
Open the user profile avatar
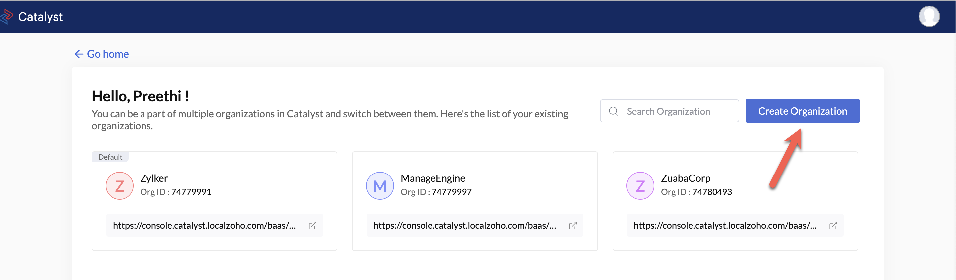[x=929, y=16]
